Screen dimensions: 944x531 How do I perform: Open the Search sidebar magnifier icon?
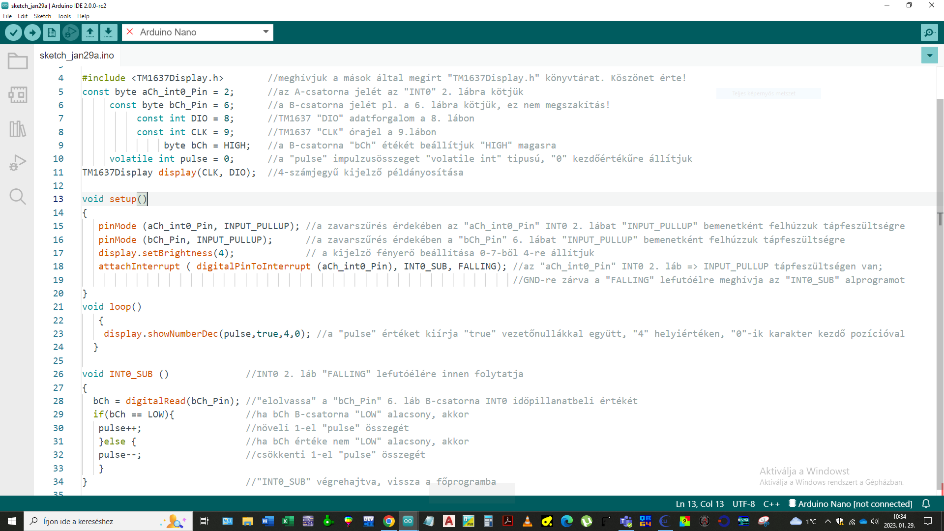(18, 197)
